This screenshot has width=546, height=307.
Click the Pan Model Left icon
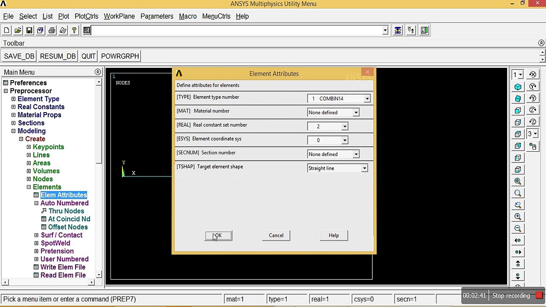[518, 240]
